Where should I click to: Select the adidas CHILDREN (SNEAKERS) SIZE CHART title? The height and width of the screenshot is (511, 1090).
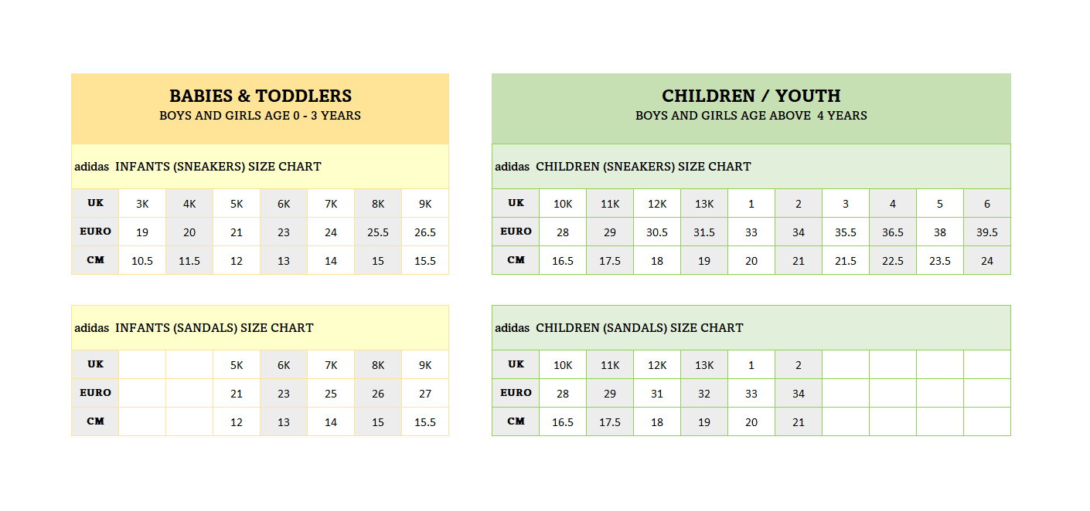[x=623, y=167]
